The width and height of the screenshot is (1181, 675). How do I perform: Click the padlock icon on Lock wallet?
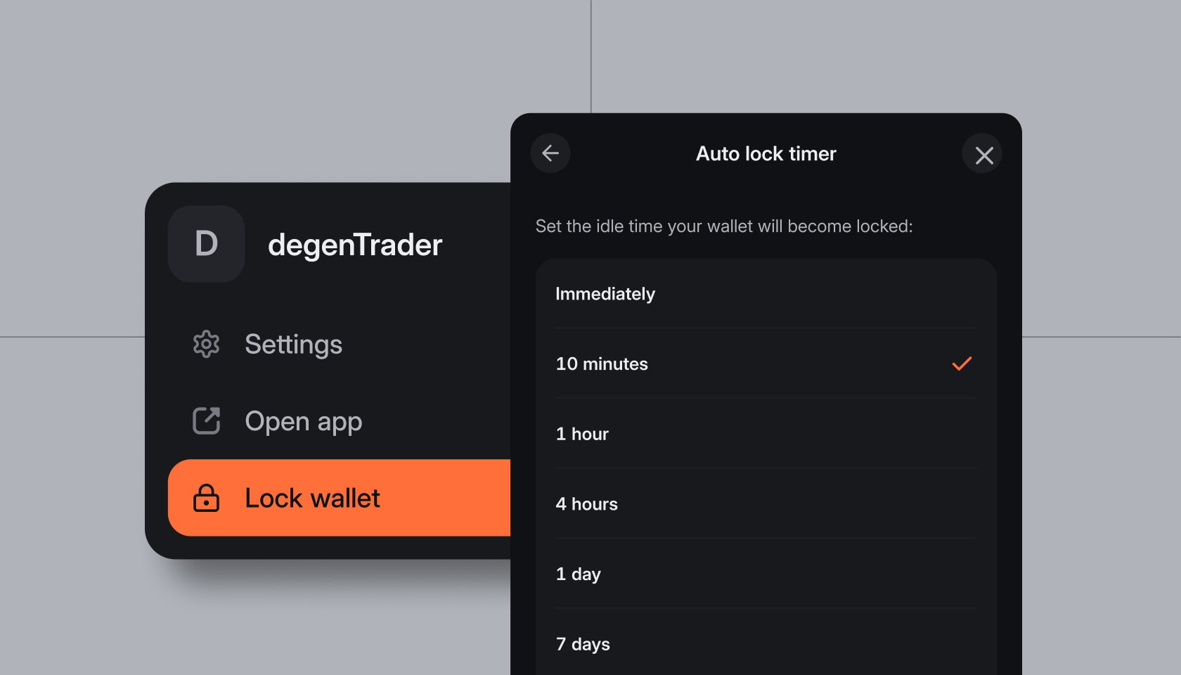click(206, 498)
